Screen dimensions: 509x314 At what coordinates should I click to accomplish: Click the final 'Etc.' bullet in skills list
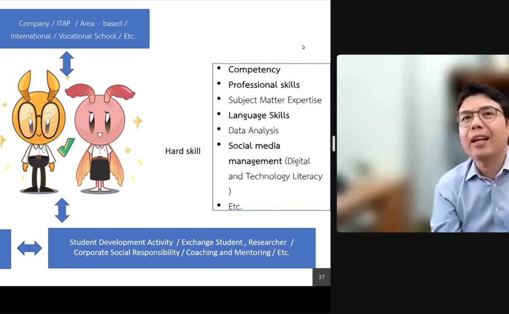tap(235, 207)
